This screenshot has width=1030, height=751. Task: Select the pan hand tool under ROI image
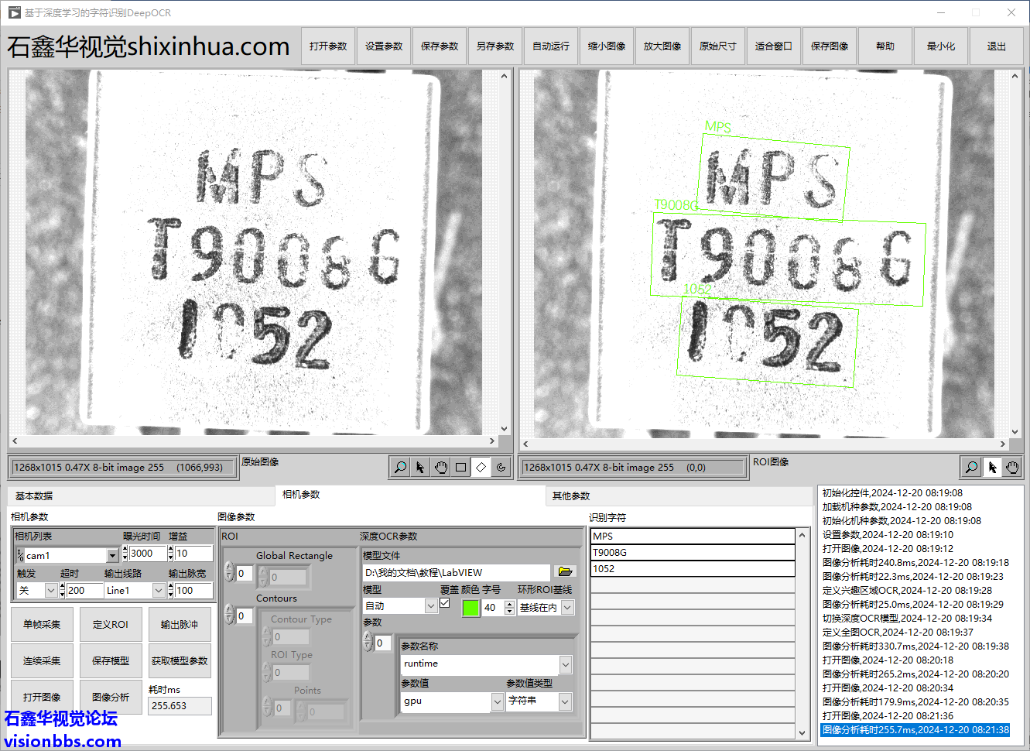(x=1011, y=467)
